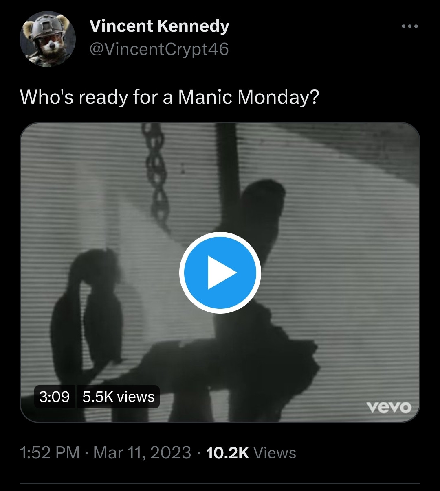Click the 5.5K views video badge
The image size is (440, 491).
(118, 397)
